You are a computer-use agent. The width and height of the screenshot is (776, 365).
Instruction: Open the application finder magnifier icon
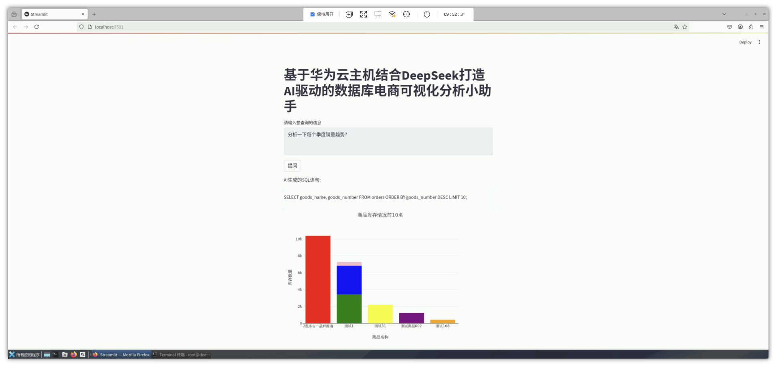[83, 355]
